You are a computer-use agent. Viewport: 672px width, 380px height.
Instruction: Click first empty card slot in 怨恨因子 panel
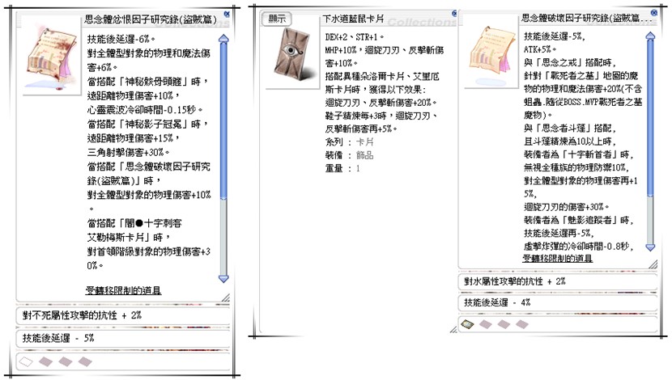click(25, 360)
